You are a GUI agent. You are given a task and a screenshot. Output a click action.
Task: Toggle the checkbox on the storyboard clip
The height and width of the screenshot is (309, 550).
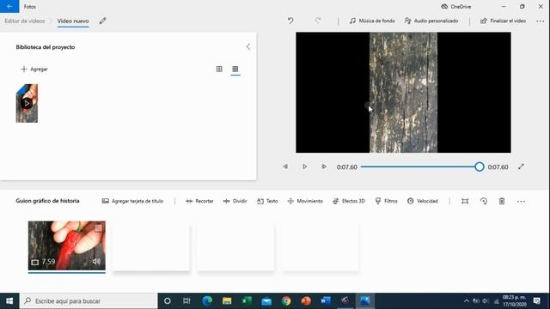point(99,228)
